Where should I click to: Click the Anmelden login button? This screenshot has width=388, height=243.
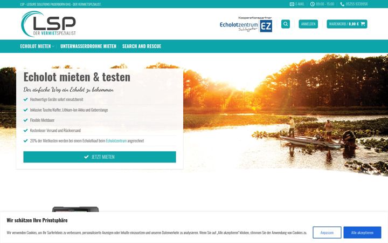click(308, 24)
